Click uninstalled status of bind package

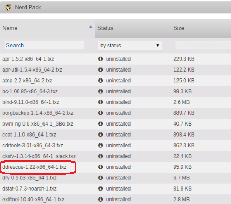pyautogui.click(x=118, y=102)
